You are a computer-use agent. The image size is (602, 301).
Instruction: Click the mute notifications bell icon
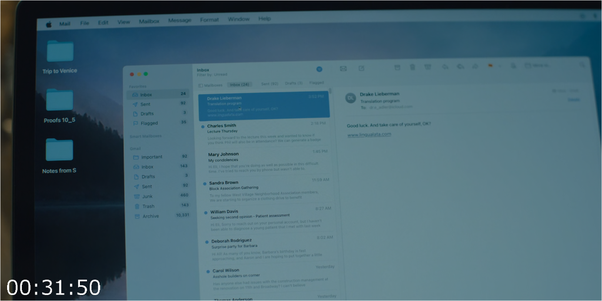point(513,66)
